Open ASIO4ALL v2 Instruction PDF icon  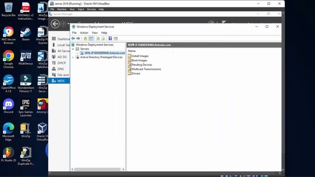click(26, 11)
